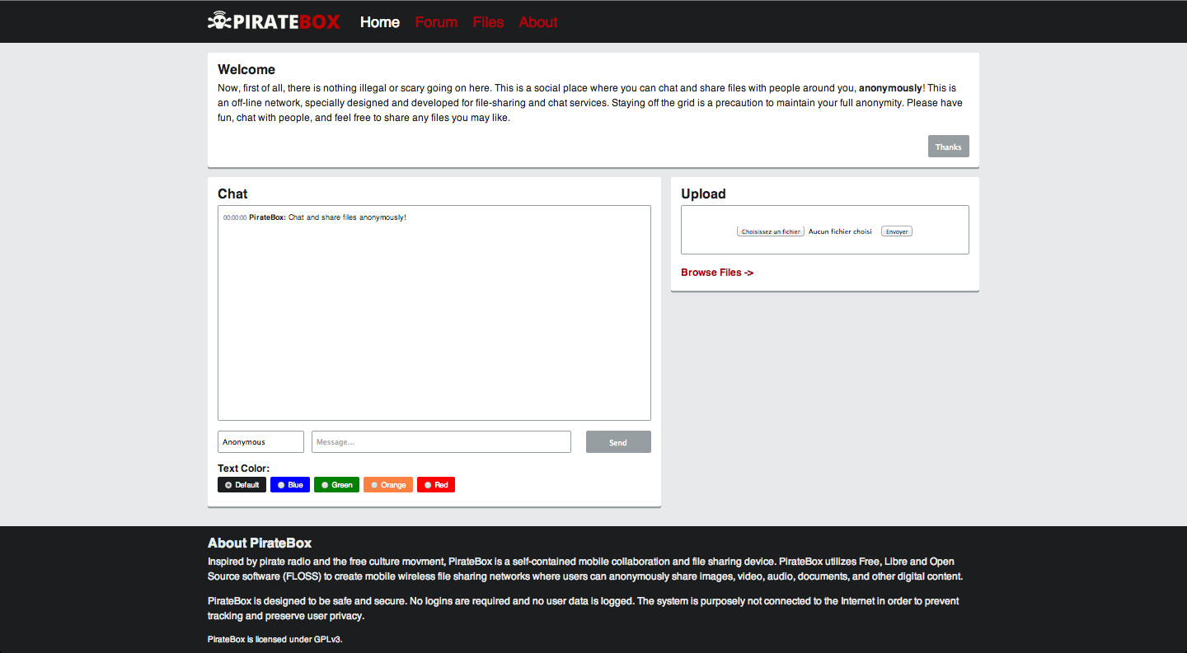Screen dimensions: 1187x653
Task: Open the Home navigation tab
Action: tap(379, 22)
